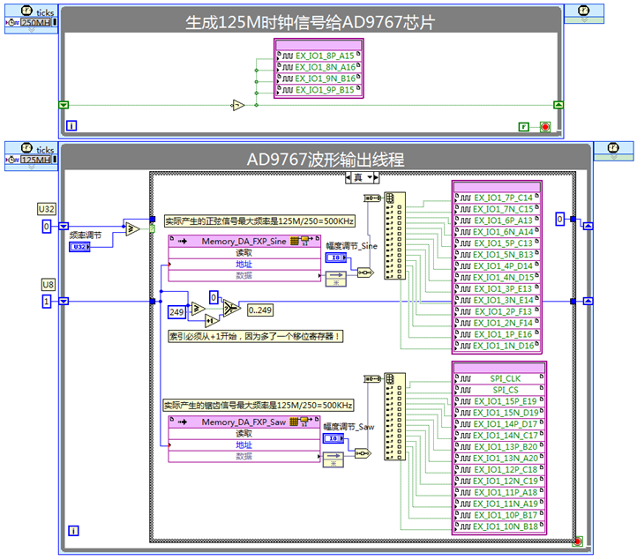
Task: Toggle the False constant in the top loop
Action: coord(524,127)
